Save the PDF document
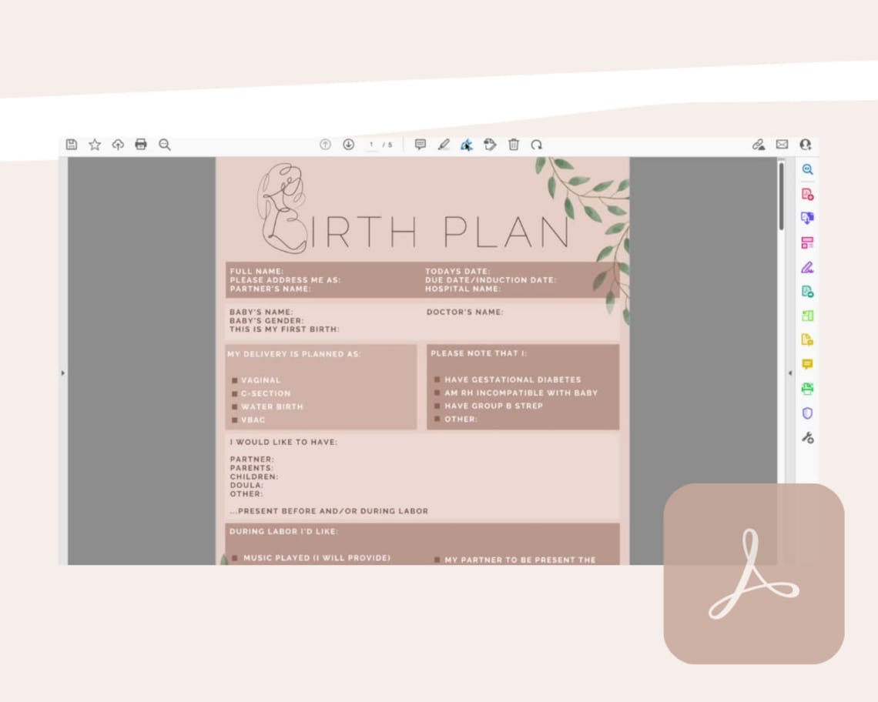 [x=72, y=145]
